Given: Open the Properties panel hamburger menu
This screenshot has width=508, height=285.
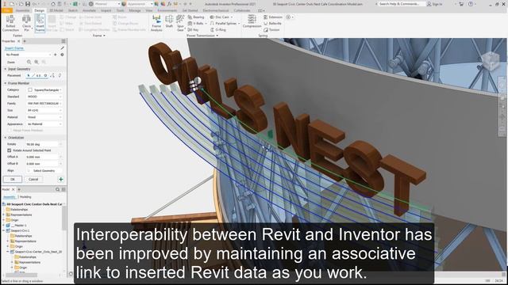Looking at the screenshot, I should (x=63, y=41).
